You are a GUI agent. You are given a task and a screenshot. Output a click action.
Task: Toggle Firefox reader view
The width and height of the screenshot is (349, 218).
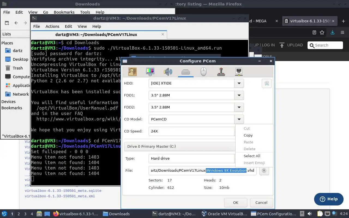tap(314, 32)
